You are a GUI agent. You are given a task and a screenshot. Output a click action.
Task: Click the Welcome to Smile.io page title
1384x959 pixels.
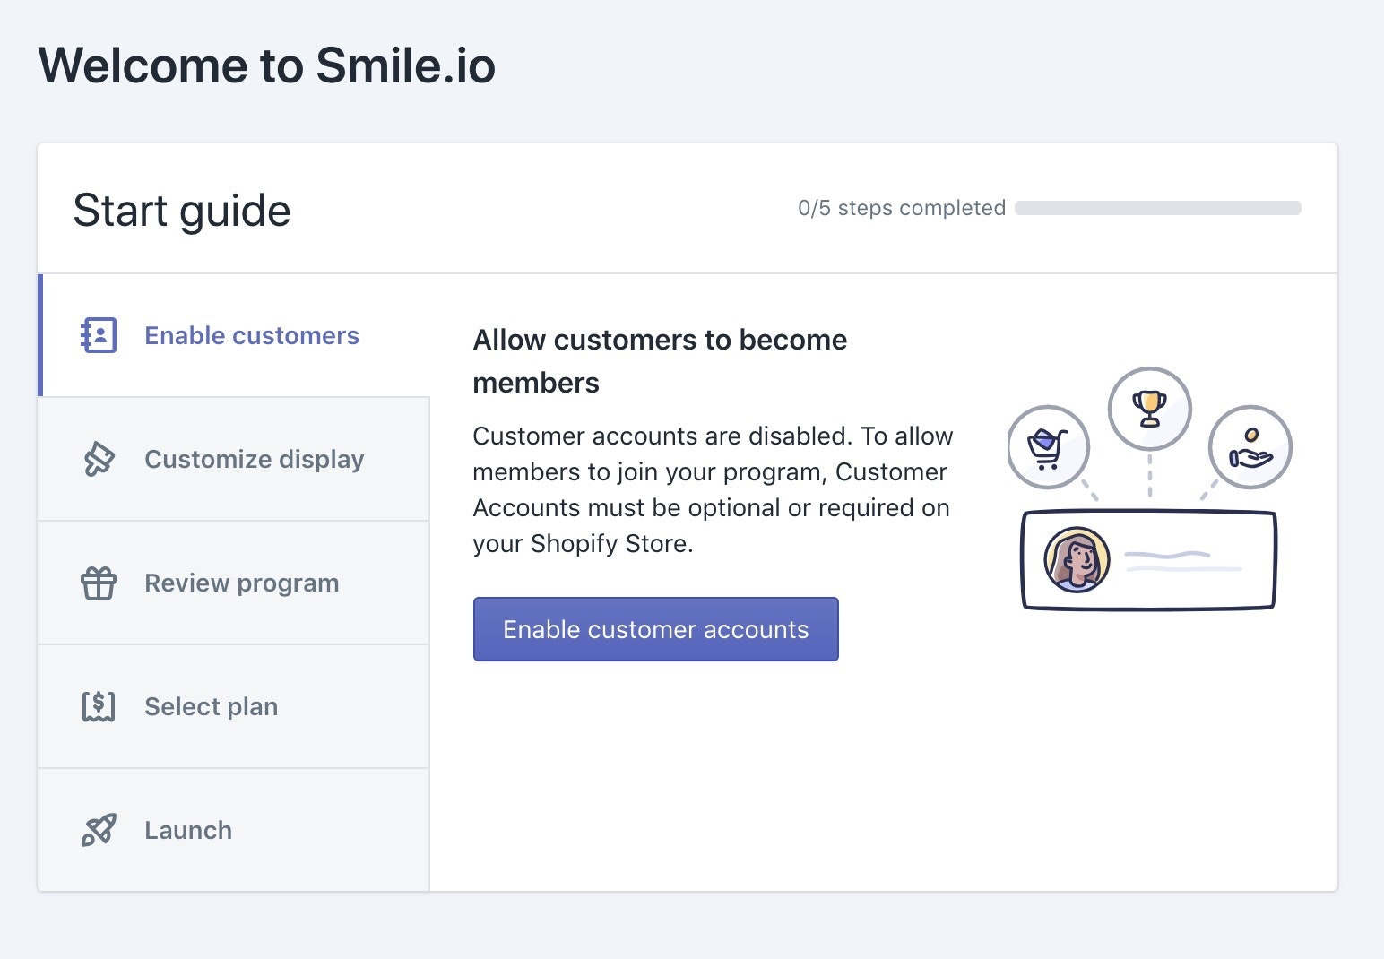pyautogui.click(x=266, y=65)
